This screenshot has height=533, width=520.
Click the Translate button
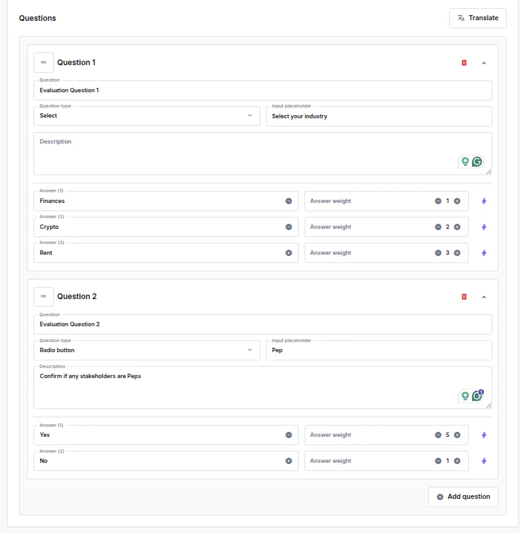[478, 18]
